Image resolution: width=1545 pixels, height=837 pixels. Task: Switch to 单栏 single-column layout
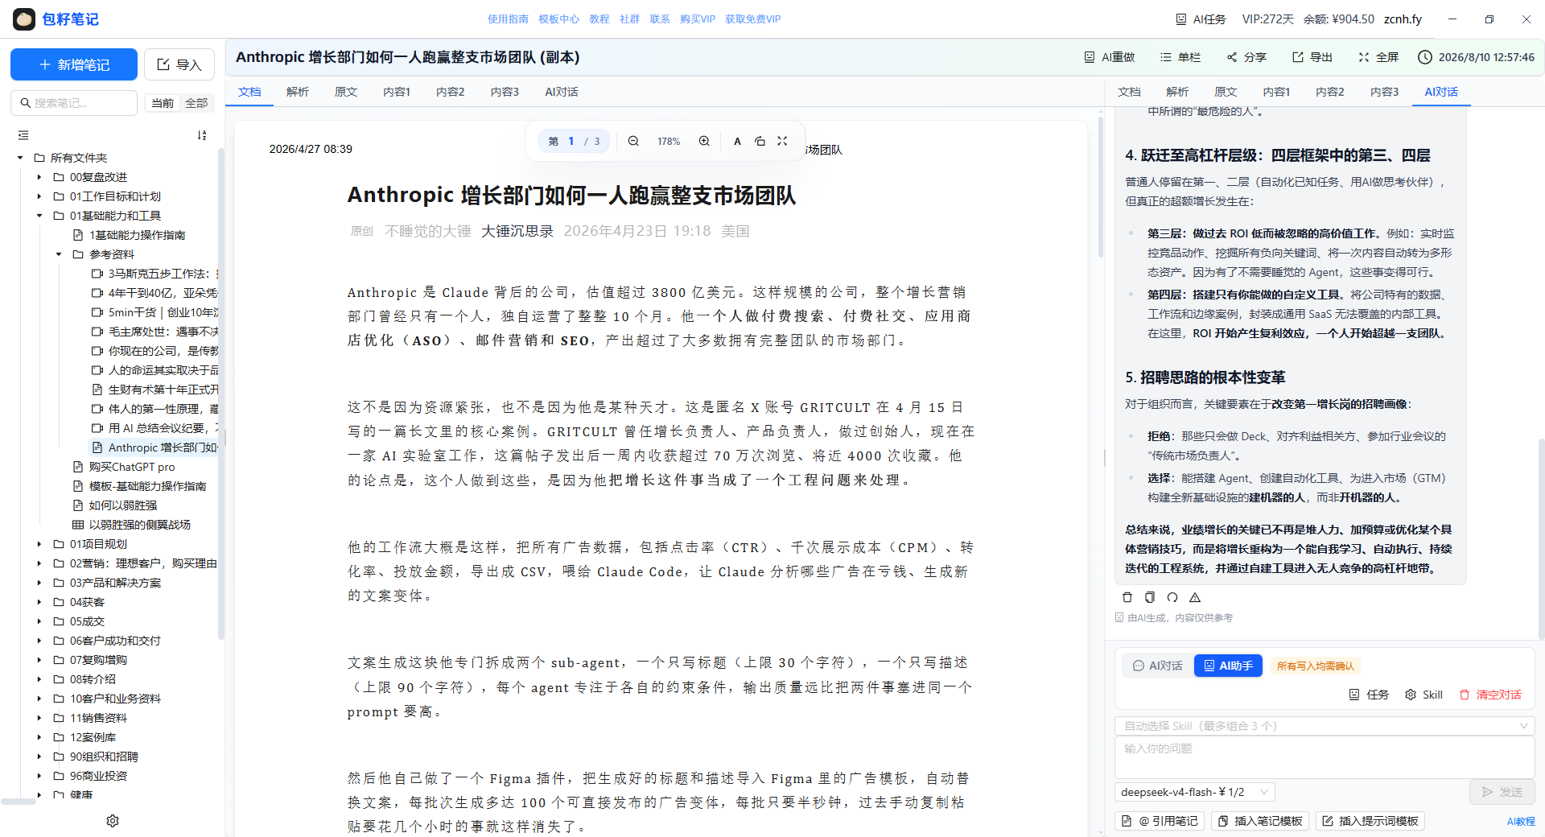(1180, 57)
